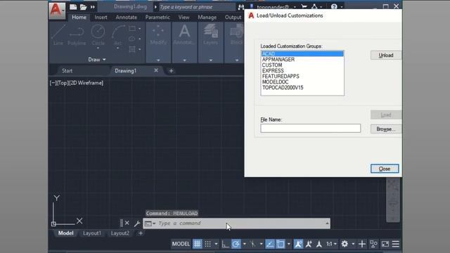This screenshot has width=450, height=253.
Task: Open the 1:1 annotation scale dropdown
Action: (331, 244)
